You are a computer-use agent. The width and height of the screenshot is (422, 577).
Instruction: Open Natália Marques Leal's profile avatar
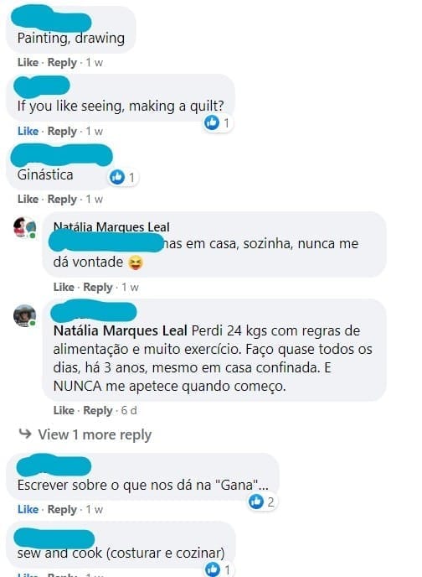pyautogui.click(x=24, y=228)
